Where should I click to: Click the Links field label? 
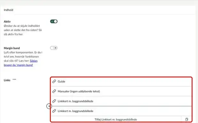click(7, 80)
